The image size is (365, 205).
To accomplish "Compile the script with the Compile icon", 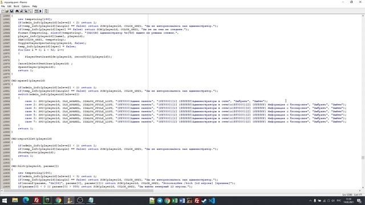I will pyautogui.click(x=36, y=11).
